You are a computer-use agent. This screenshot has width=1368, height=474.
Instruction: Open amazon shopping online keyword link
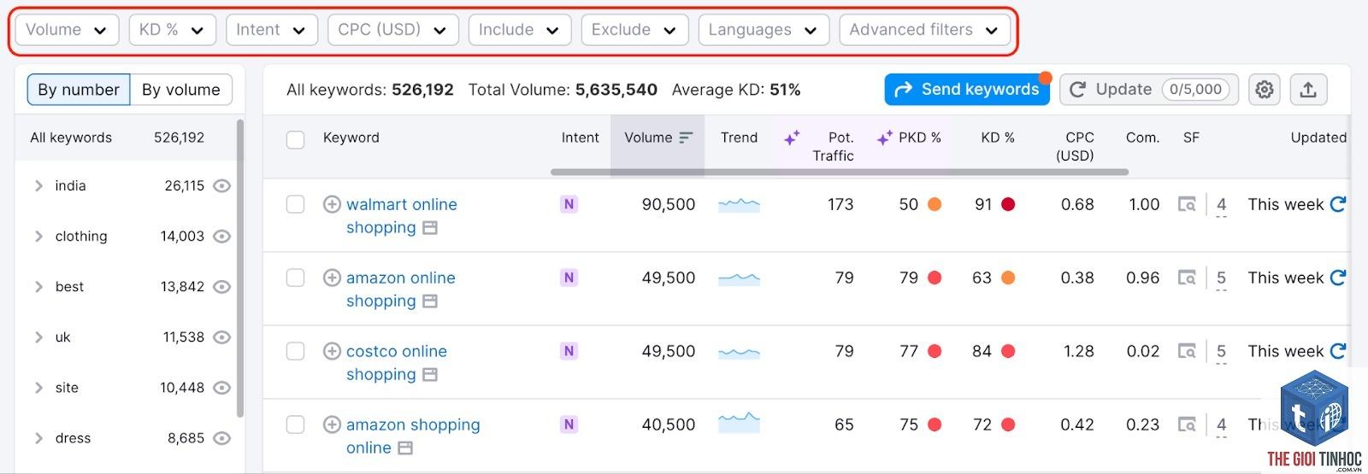coord(412,436)
